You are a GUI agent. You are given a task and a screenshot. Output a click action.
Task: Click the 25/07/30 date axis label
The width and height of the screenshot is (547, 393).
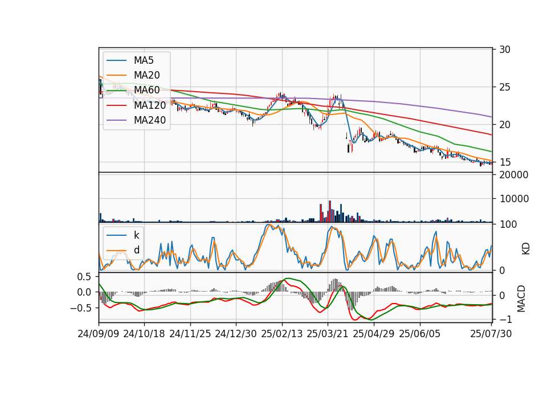tap(491, 334)
